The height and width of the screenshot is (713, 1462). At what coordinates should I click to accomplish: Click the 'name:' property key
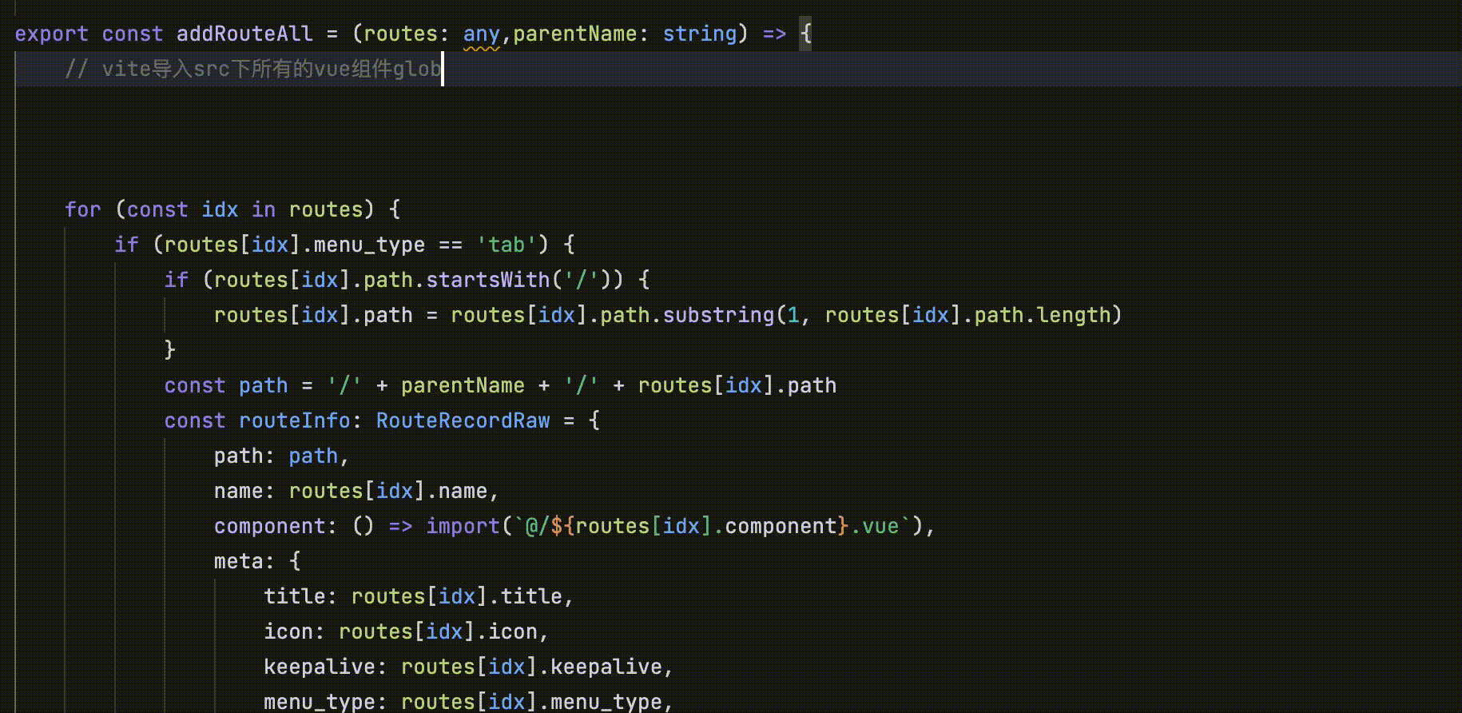[244, 491]
